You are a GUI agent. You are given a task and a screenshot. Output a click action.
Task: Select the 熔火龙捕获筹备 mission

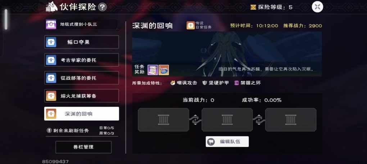tap(82, 96)
